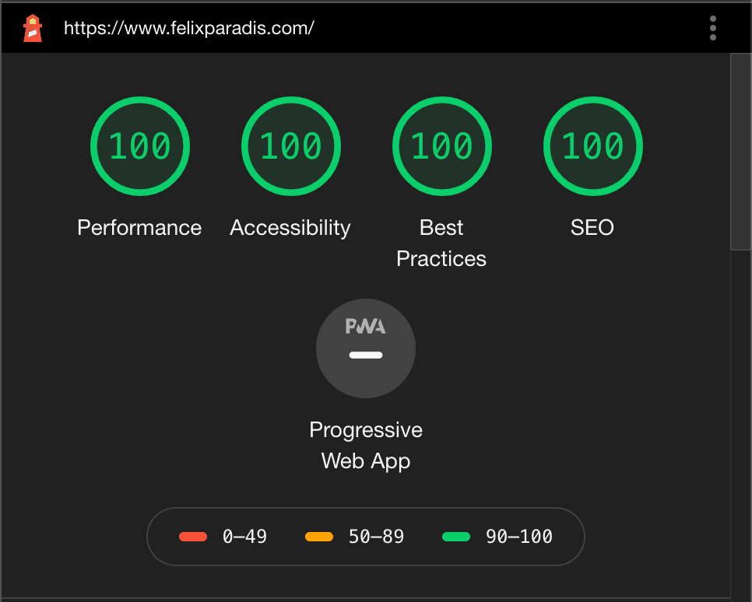Click the Lighthouse logo icon

click(32, 28)
